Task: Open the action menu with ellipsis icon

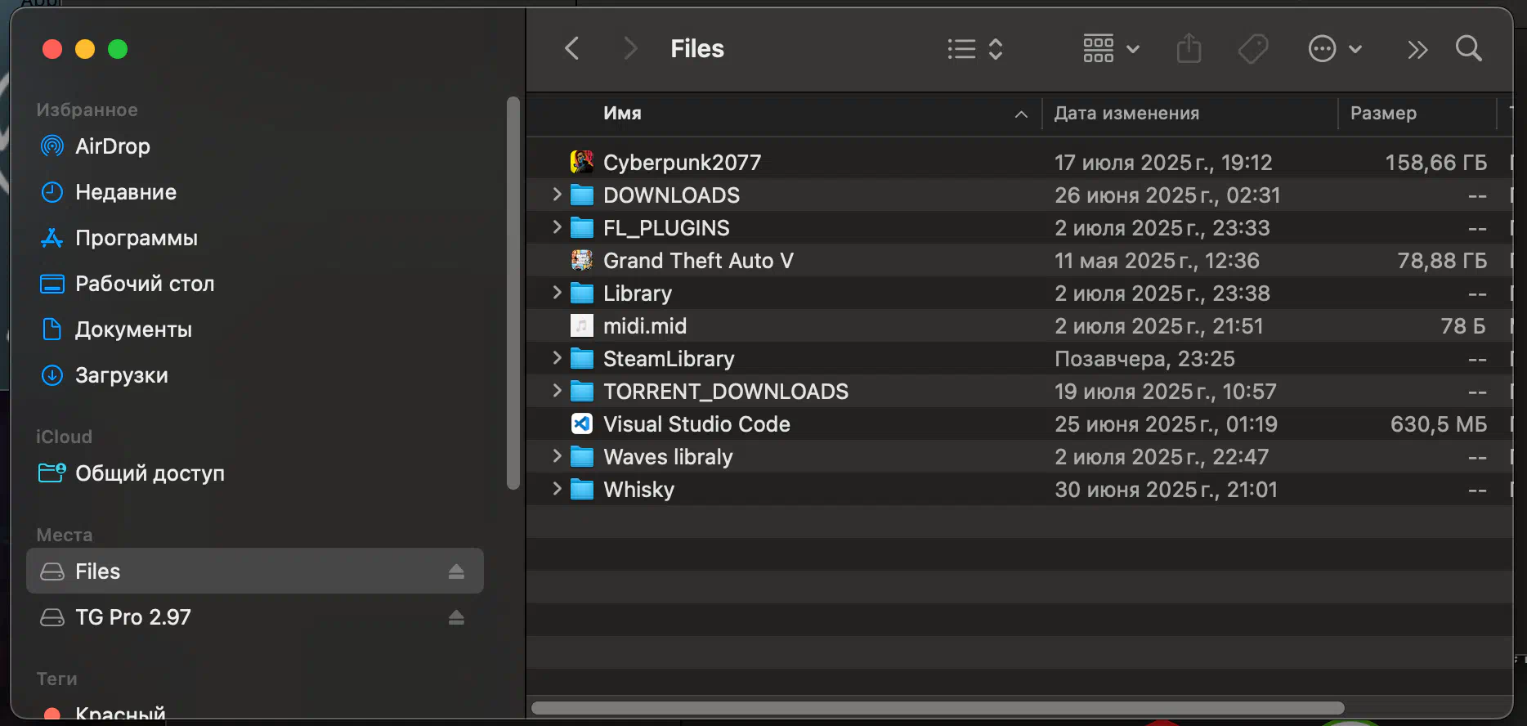Action: tap(1335, 49)
